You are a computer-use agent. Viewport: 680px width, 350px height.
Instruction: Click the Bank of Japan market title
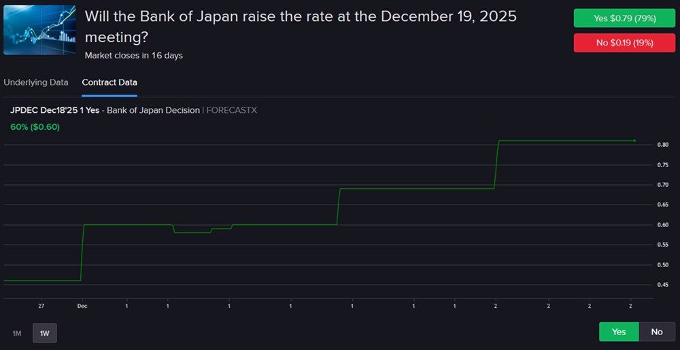click(300, 27)
